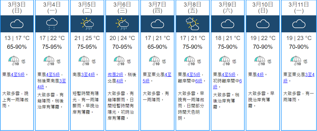Click the cloudy icon for 3月7日
The height and width of the screenshot is (131, 317).
click(x=157, y=24)
